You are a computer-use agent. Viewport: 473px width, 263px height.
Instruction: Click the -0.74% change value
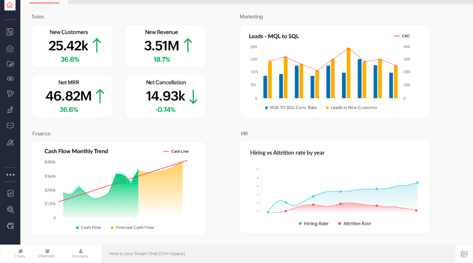pyautogui.click(x=166, y=109)
